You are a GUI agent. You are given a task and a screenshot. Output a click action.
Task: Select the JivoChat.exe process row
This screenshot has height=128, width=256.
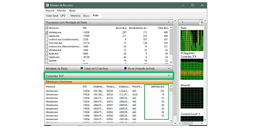(107, 43)
